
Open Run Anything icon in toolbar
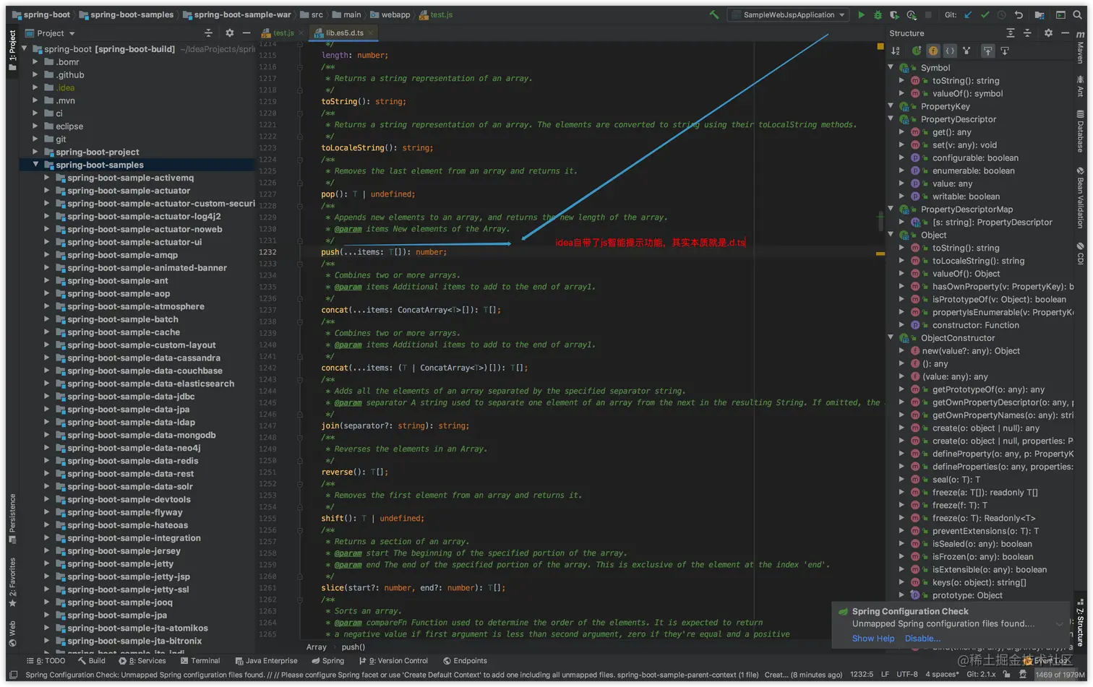tap(1060, 14)
